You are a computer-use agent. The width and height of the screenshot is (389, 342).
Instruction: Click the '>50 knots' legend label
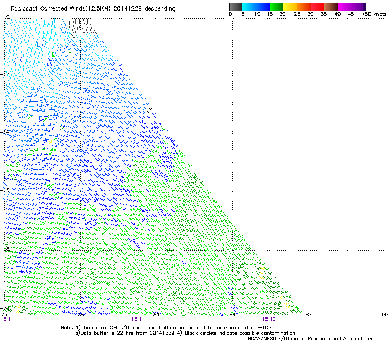374,14
